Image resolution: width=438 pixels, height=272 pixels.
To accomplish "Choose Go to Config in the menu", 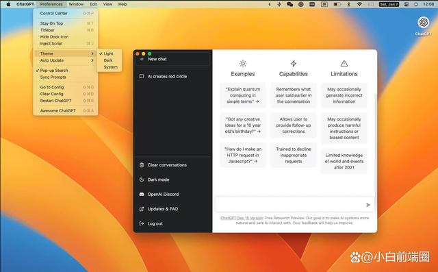I will pos(66,87).
